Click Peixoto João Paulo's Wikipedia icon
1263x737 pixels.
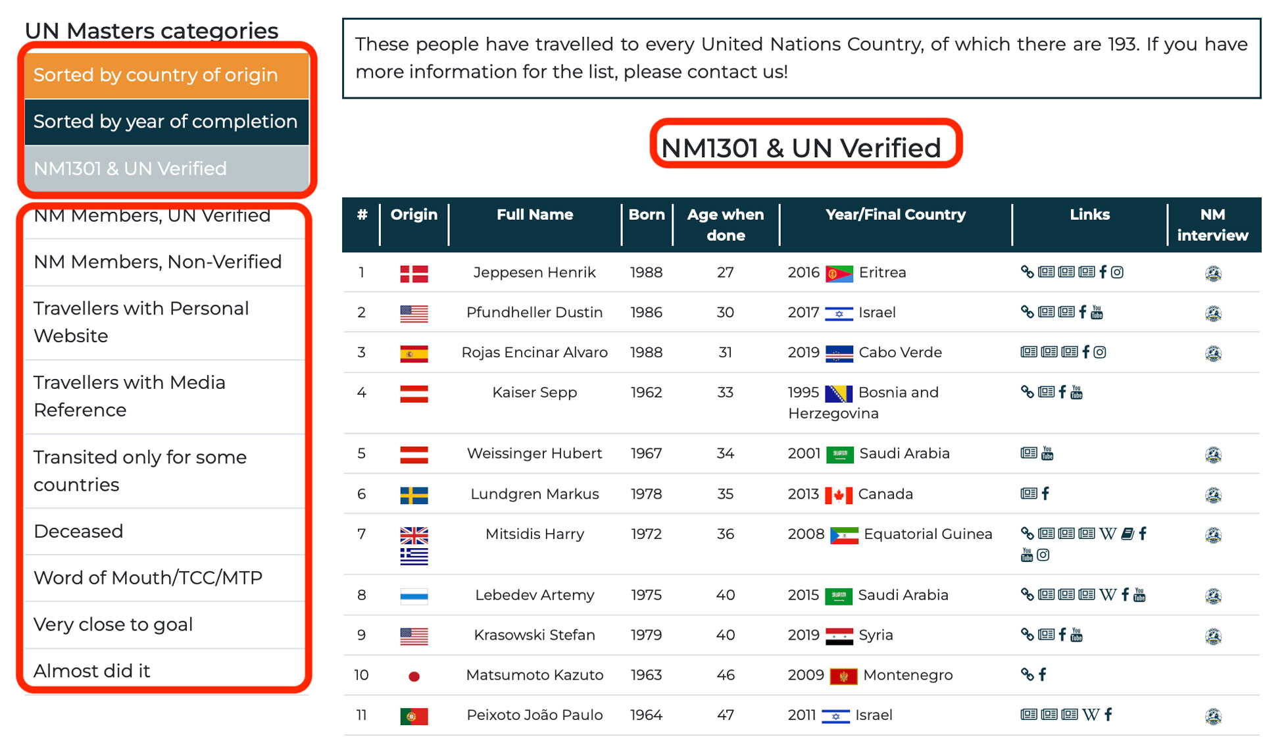click(x=1091, y=715)
